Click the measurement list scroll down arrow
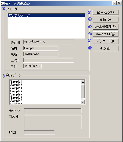 click(x=83, y=102)
